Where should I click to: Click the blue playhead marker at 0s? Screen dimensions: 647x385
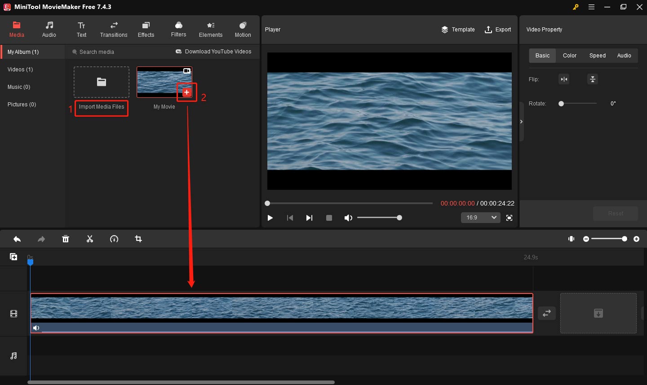[30, 262]
